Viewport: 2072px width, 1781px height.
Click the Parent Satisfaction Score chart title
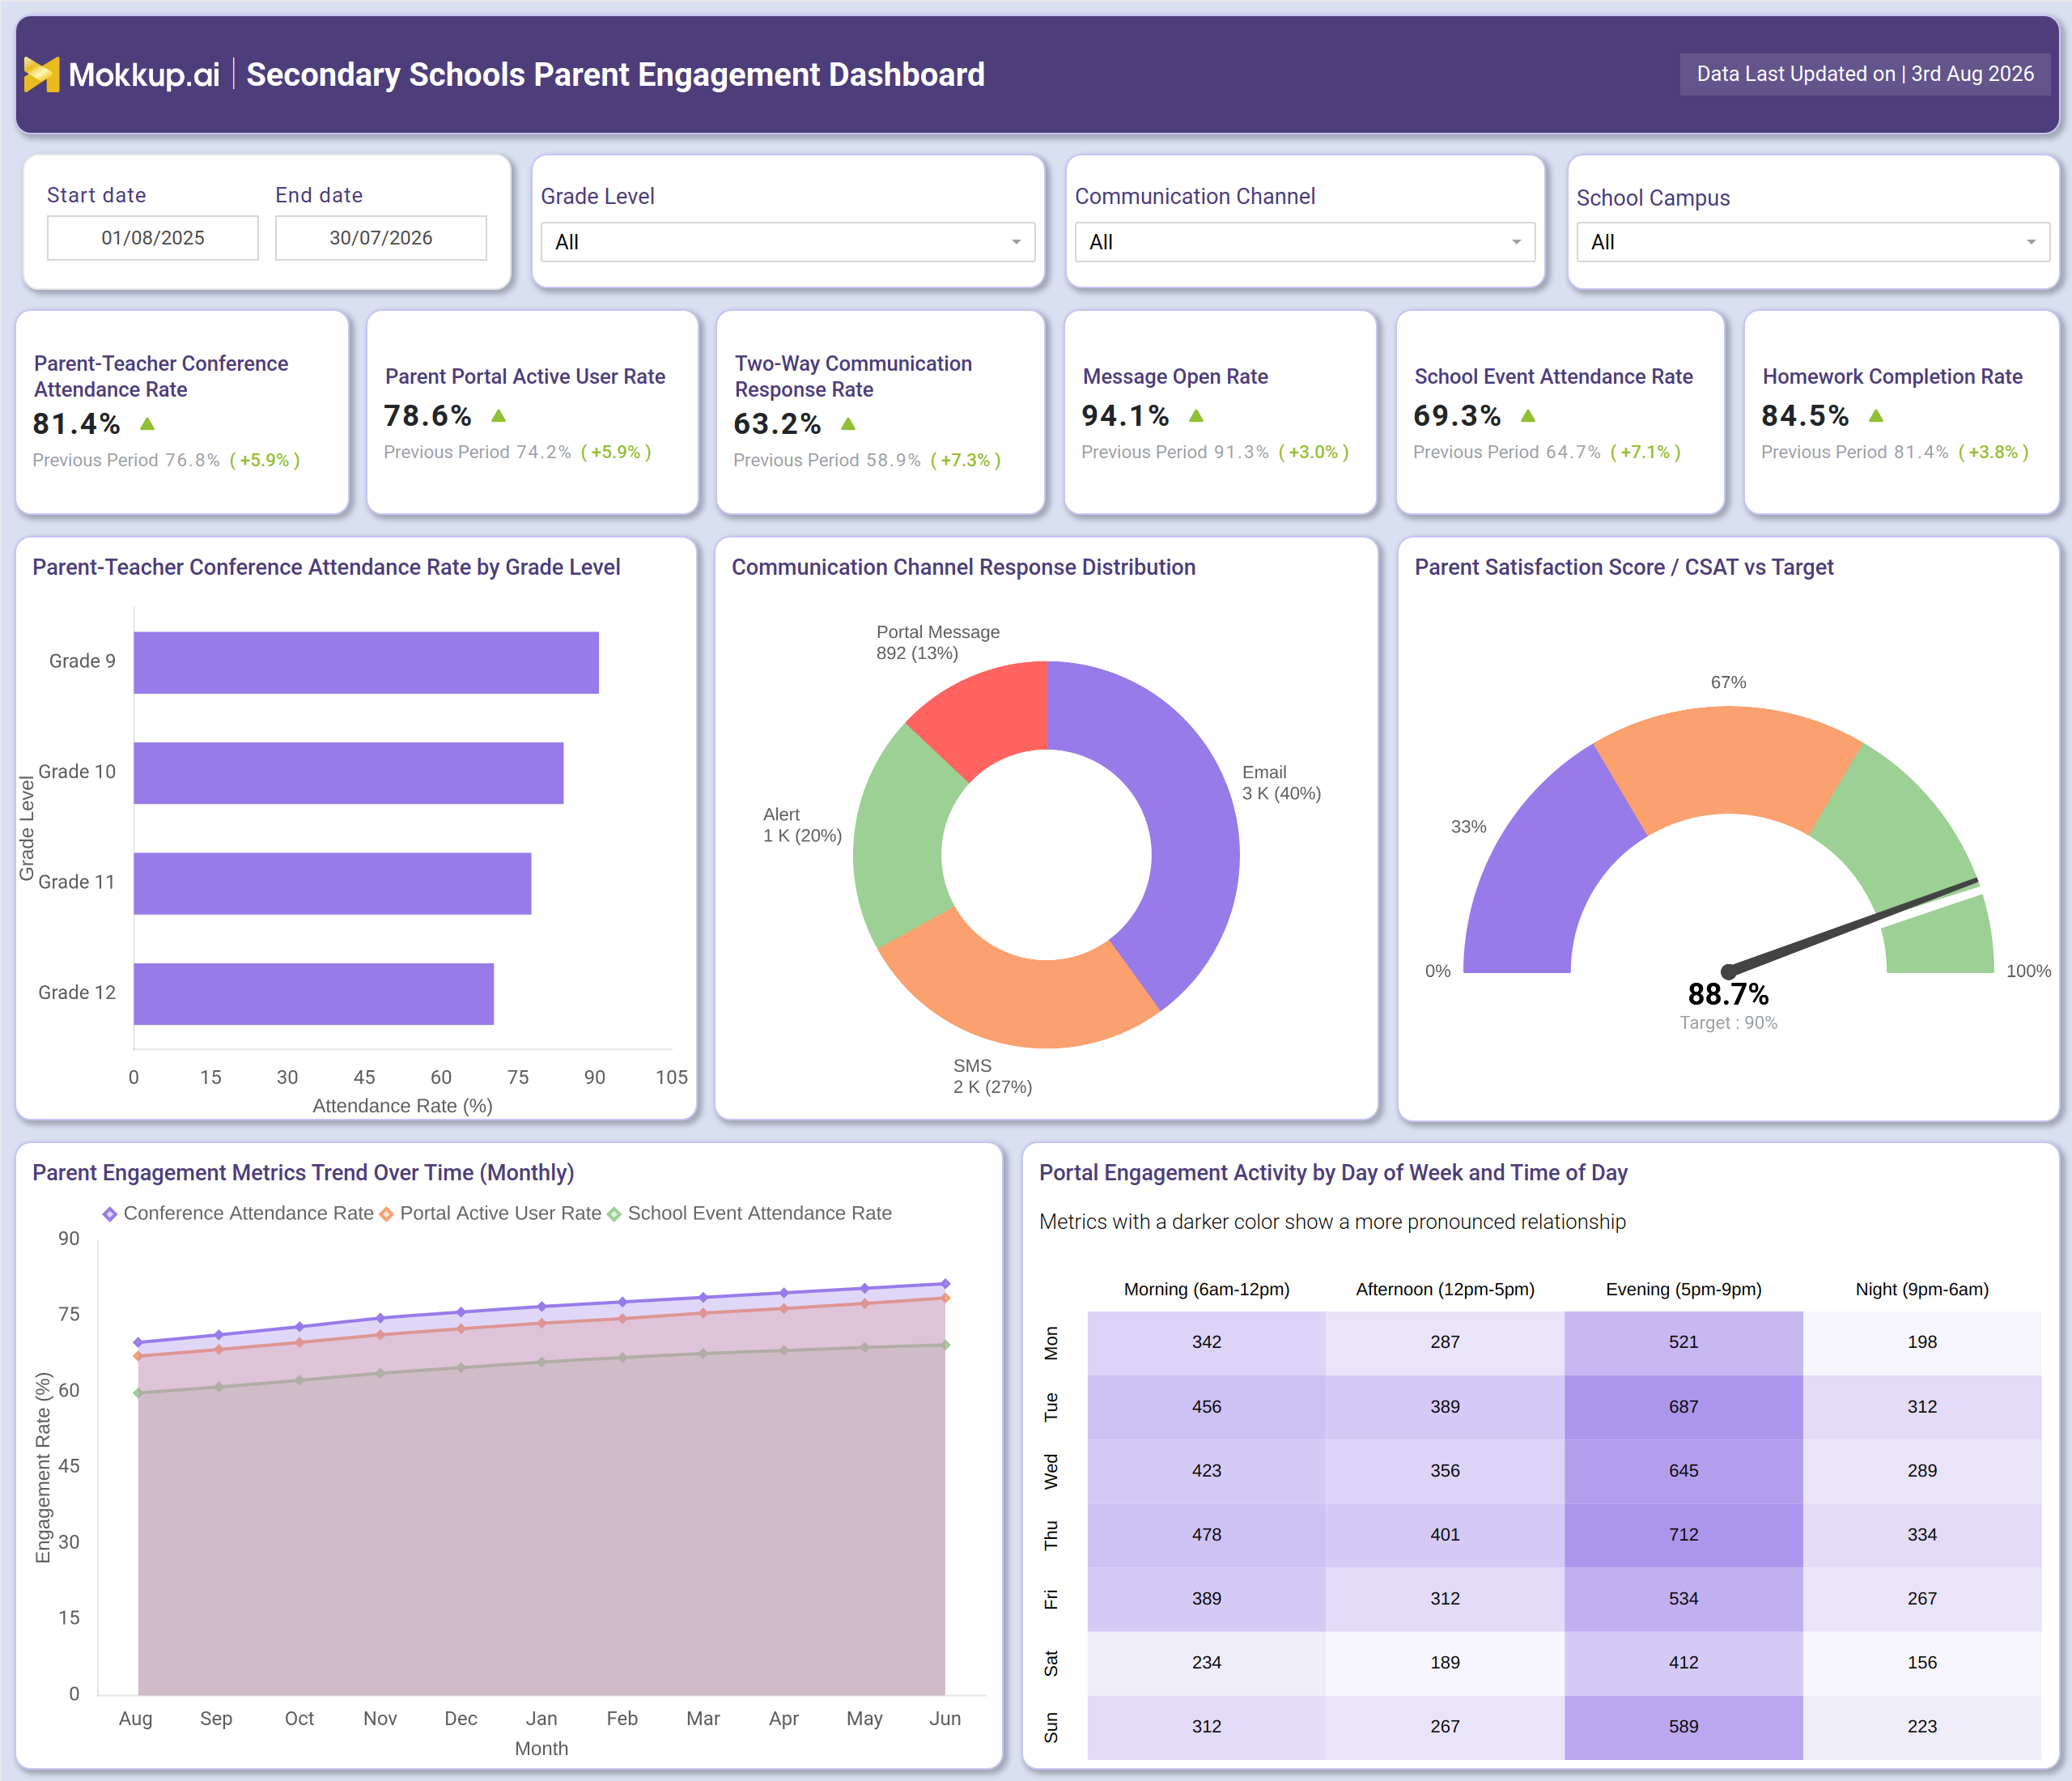coord(1624,567)
